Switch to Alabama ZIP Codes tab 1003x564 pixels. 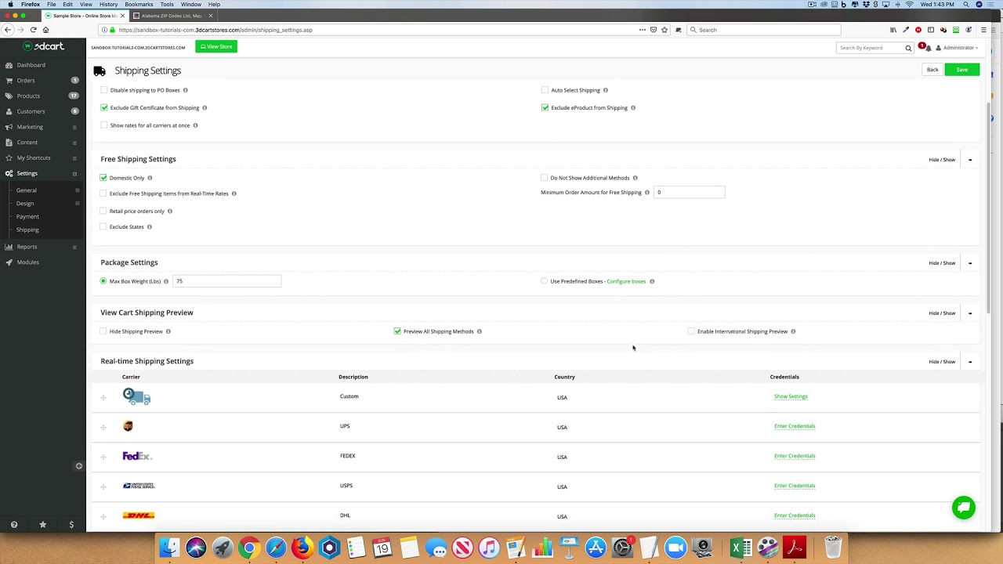171,16
